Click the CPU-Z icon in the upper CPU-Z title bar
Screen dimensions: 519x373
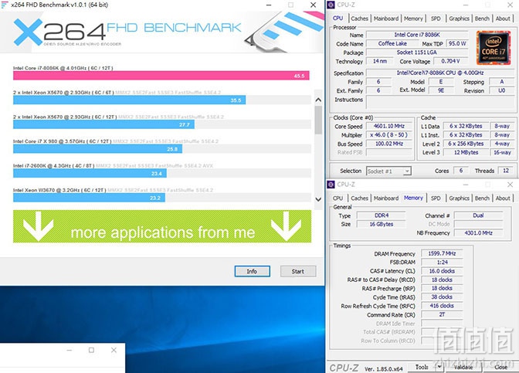(331, 5)
